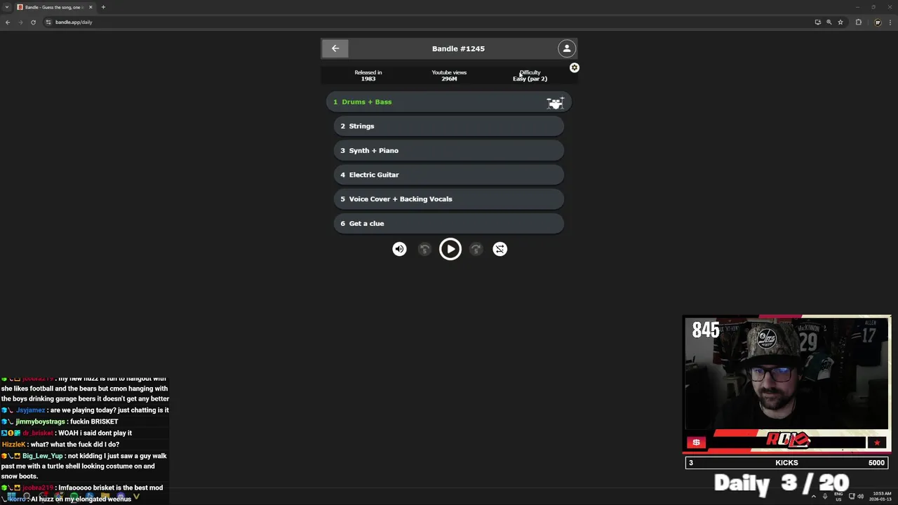Open the tab search dropdown arrow

point(7,7)
